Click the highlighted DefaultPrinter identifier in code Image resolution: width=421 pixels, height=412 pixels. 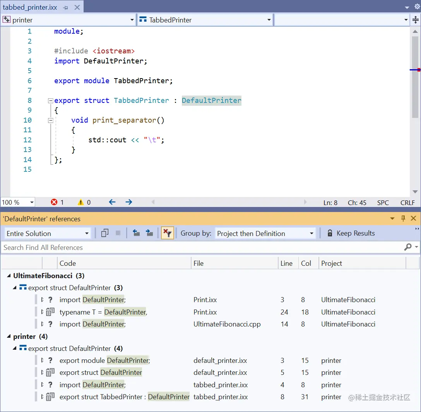[x=211, y=100]
